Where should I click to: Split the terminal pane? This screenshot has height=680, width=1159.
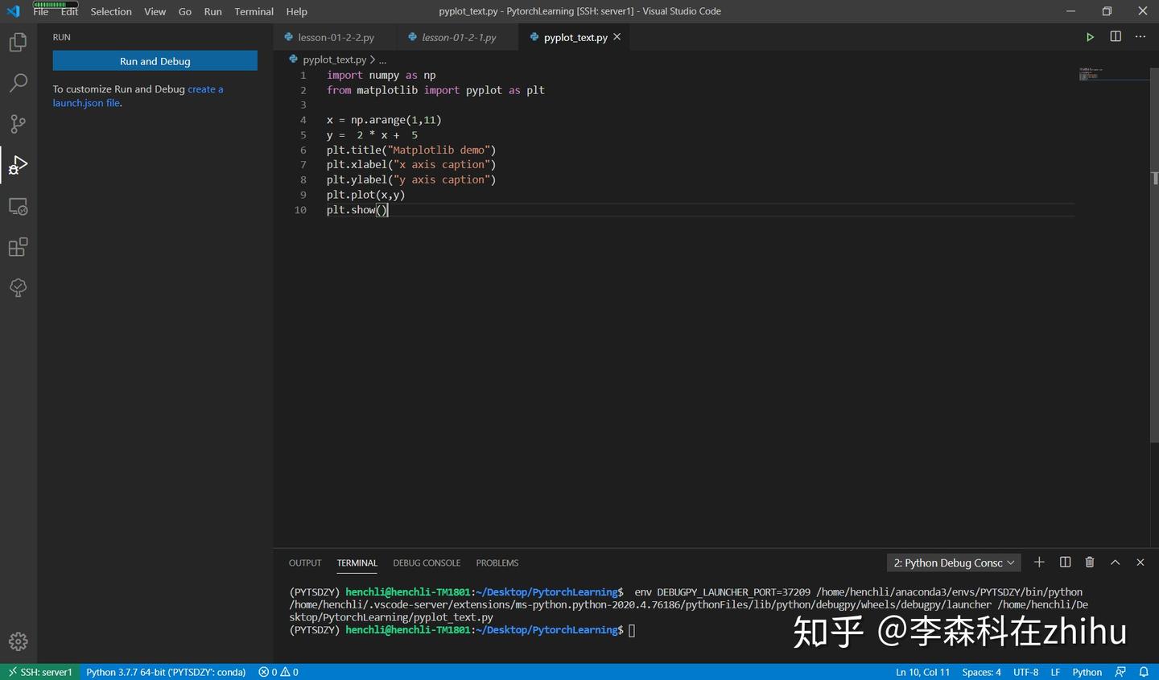1064,563
